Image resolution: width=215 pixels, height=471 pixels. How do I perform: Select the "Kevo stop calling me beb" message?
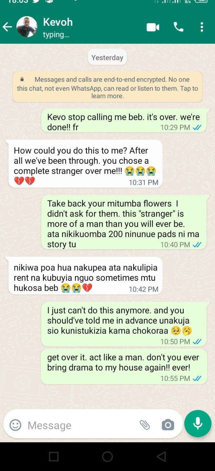click(124, 122)
